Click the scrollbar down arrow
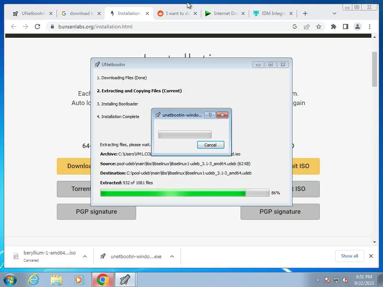The width and height of the screenshot is (383, 287). click(375, 242)
